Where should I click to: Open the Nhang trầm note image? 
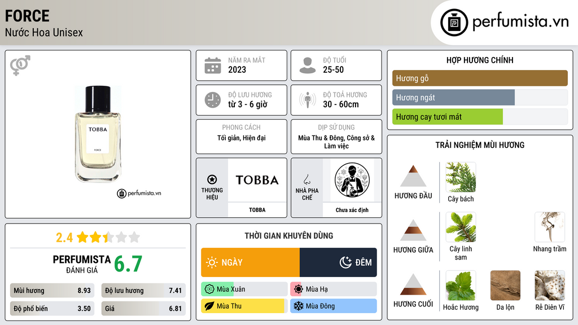pyautogui.click(x=550, y=227)
